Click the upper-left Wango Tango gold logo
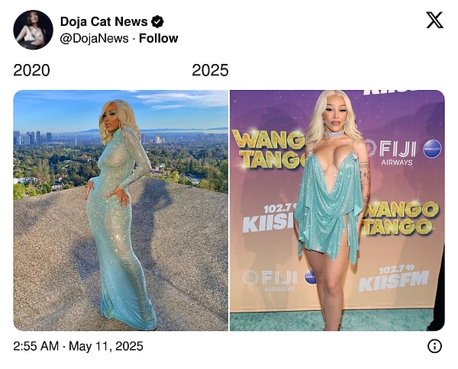Screen dimensions: 458x369 coord(269,149)
